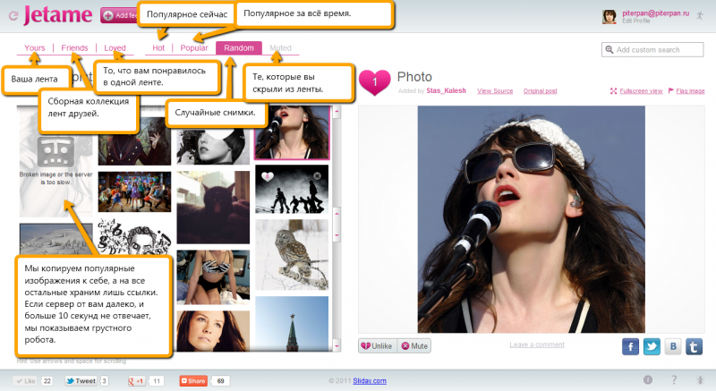716x391 pixels.
Task: Click the Facebook Like button in footer
Action: tap(25, 381)
